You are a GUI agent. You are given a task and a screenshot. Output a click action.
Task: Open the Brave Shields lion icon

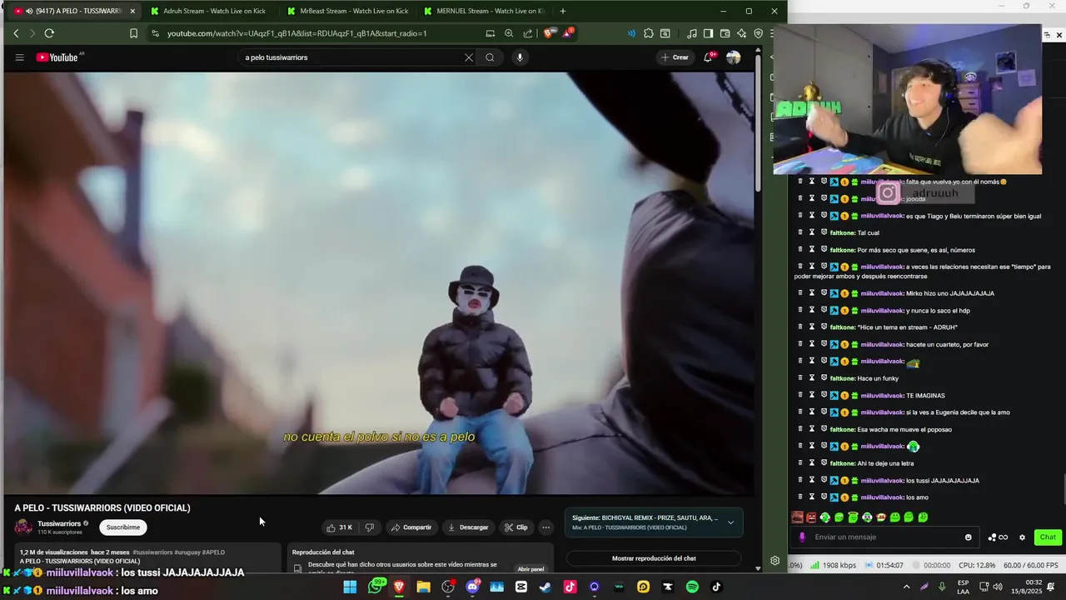548,33
